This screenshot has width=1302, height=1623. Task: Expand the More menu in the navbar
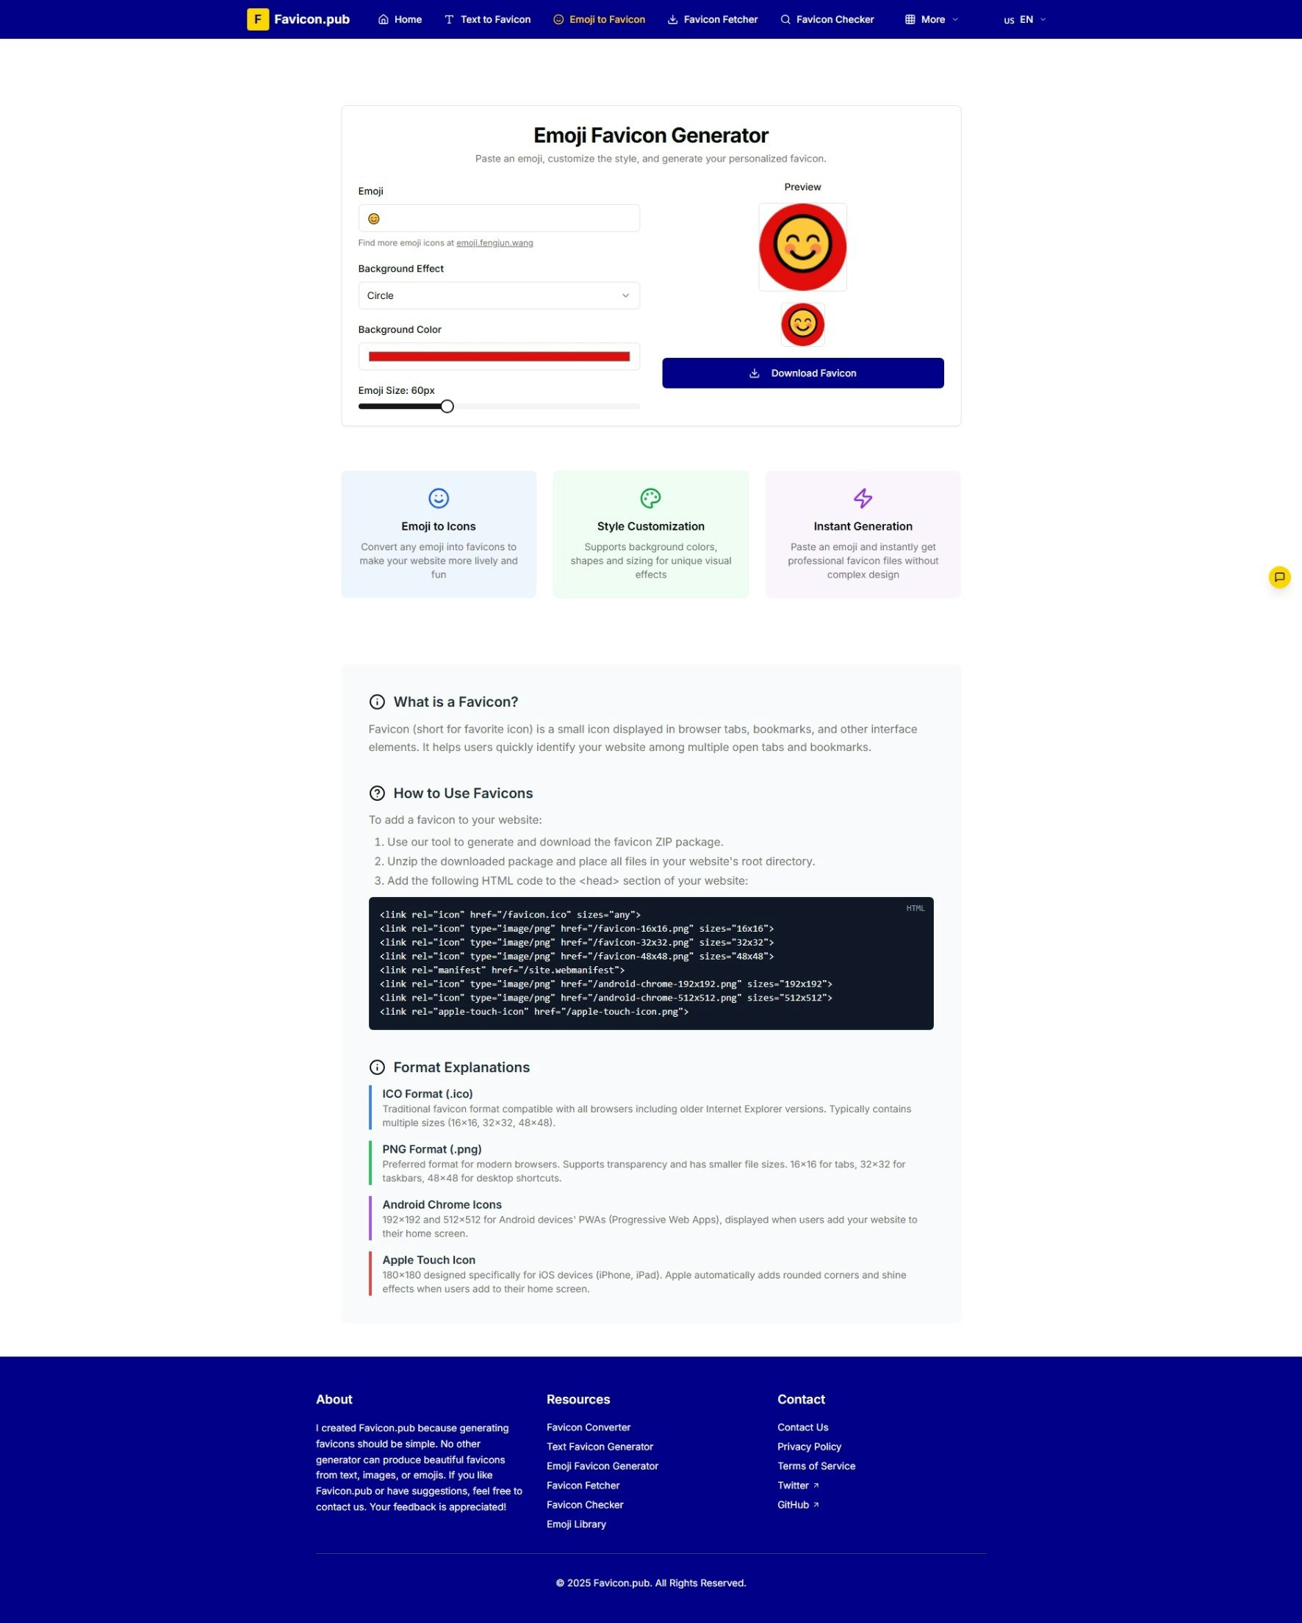pyautogui.click(x=930, y=19)
